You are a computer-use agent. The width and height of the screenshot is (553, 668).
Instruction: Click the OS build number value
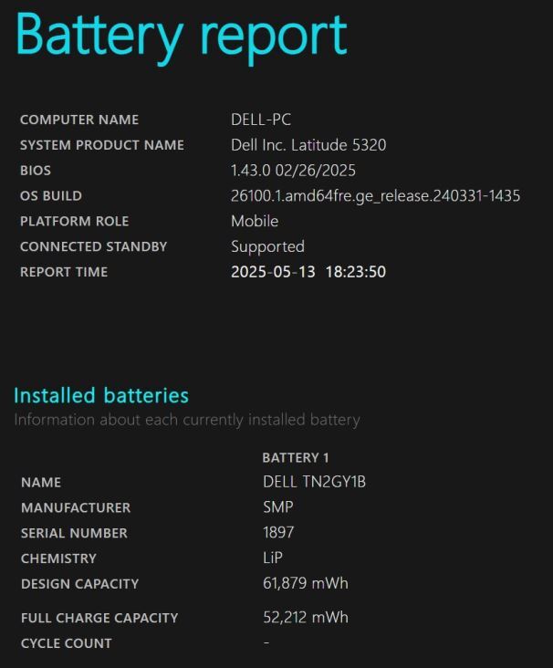[x=375, y=195]
